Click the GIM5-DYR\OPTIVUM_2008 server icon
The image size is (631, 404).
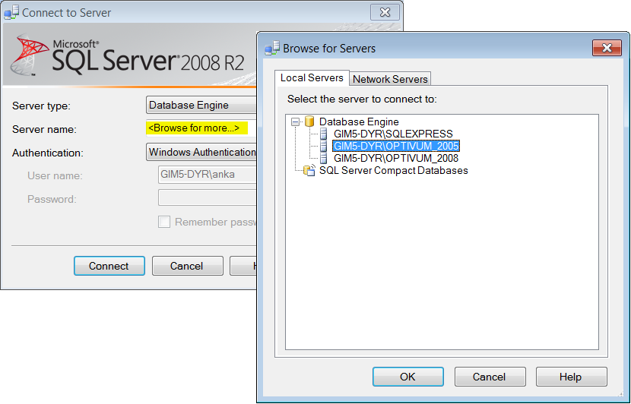click(x=324, y=158)
